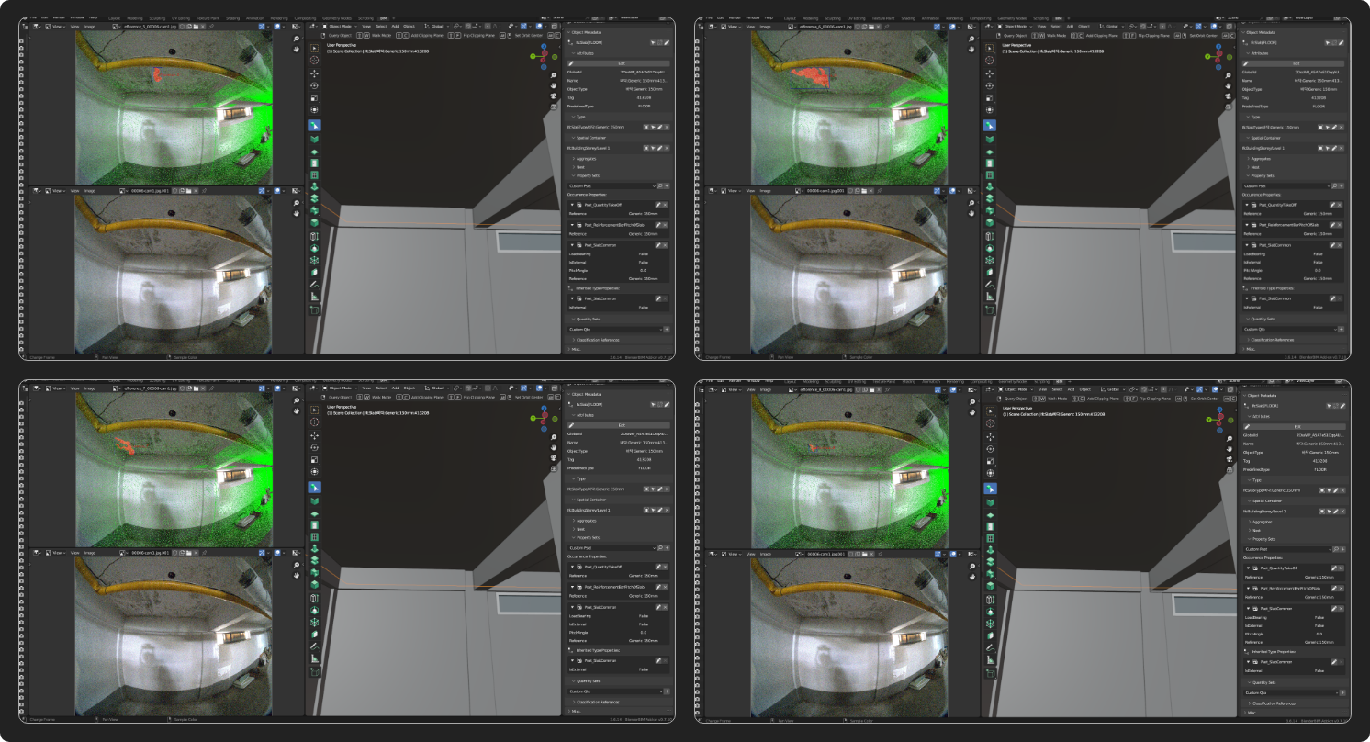Image resolution: width=1370 pixels, height=742 pixels.
Task: Click the BIM Wall tool in top-left screenshot
Action: point(314,138)
